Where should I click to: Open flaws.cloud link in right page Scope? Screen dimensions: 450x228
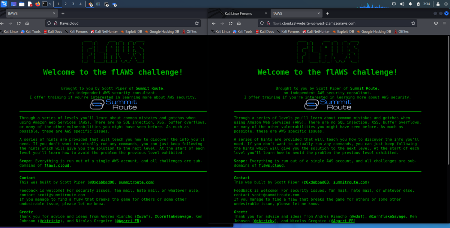tap(271, 165)
